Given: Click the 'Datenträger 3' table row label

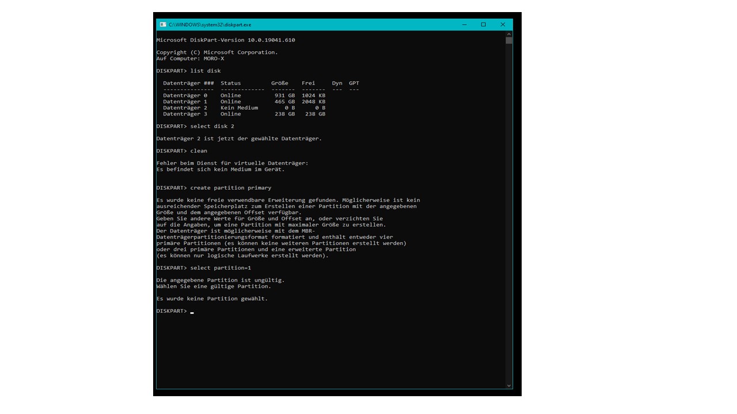Looking at the screenshot, I should point(185,114).
